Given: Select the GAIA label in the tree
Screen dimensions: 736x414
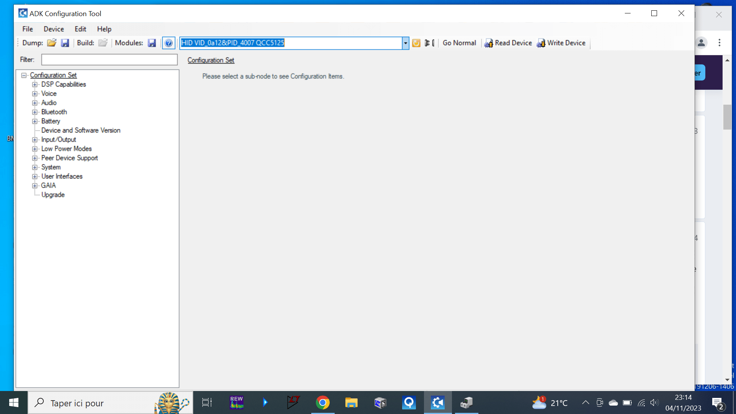Looking at the screenshot, I should [48, 186].
